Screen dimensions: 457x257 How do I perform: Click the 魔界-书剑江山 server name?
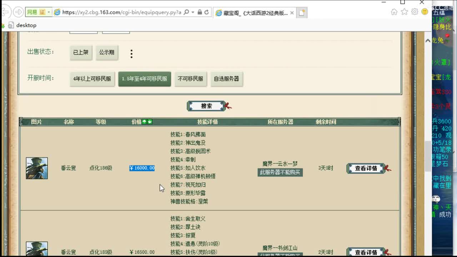pos(280,248)
